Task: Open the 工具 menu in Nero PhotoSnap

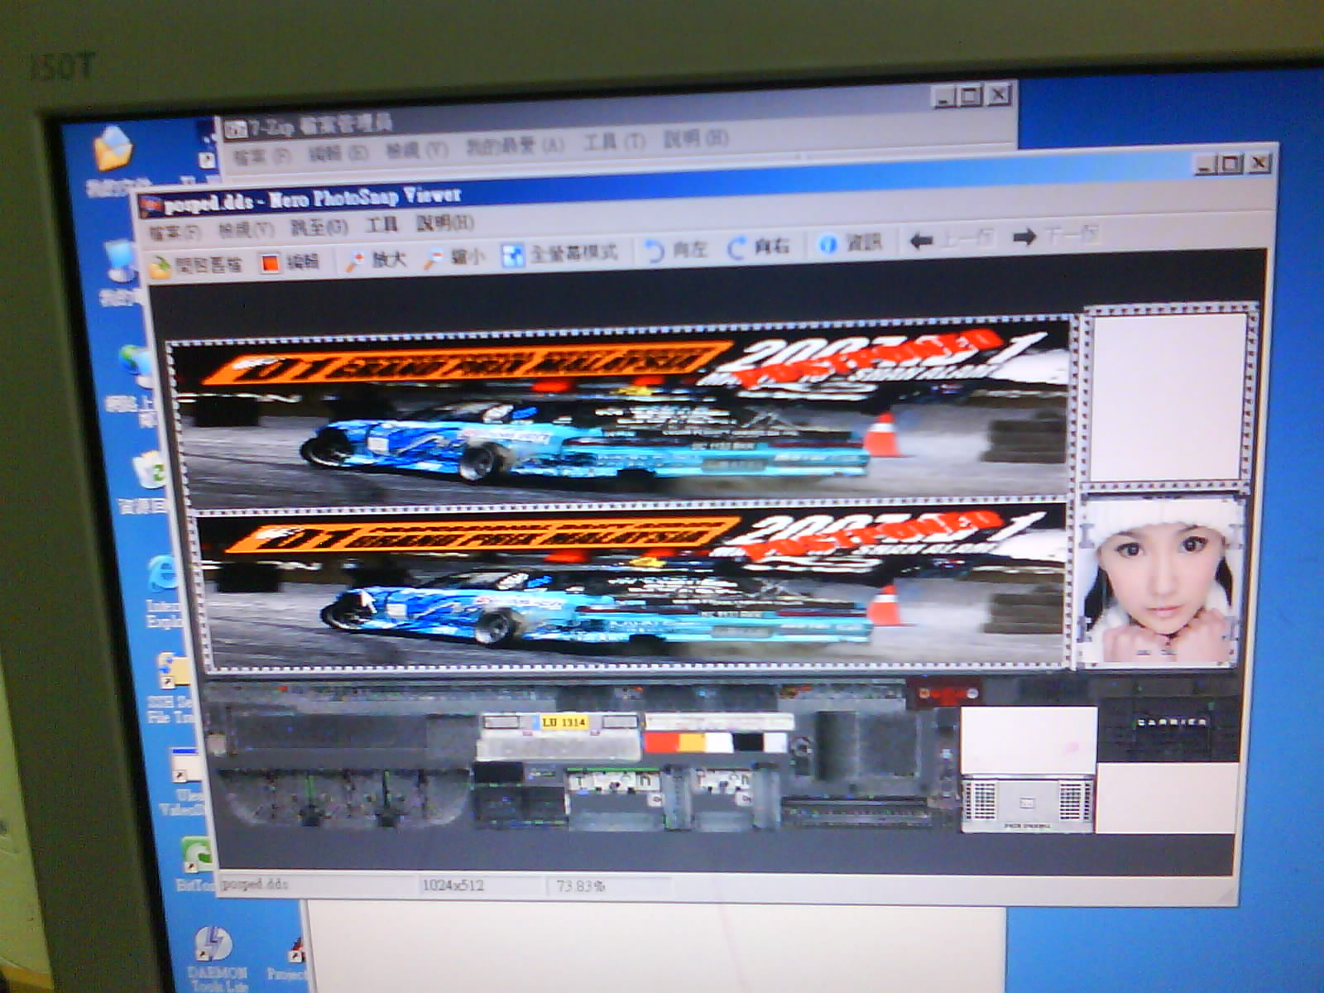Action: click(x=381, y=224)
